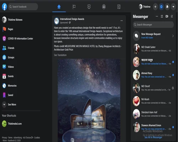Click the Advertising footer link
Screen dimensions: 178x142
(x=18, y=138)
